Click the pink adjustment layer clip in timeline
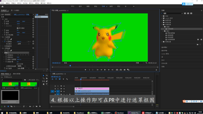This screenshot has width=203, height=114. coord(92,88)
